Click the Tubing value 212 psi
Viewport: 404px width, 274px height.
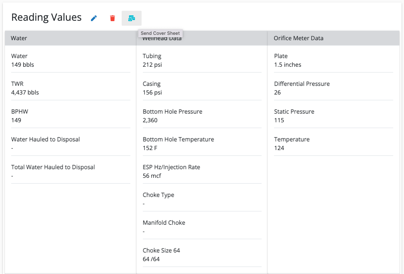153,65
